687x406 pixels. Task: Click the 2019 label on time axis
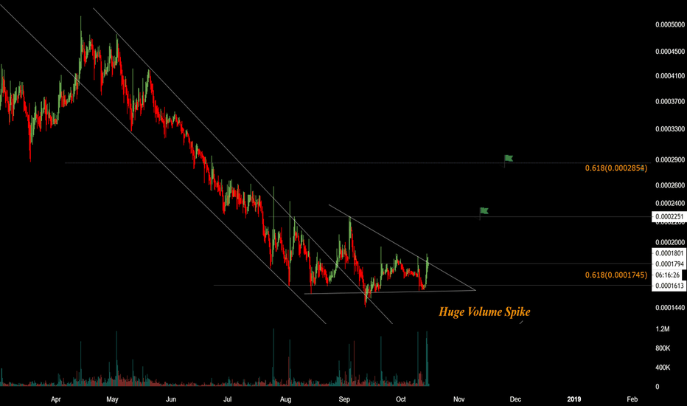coord(574,399)
